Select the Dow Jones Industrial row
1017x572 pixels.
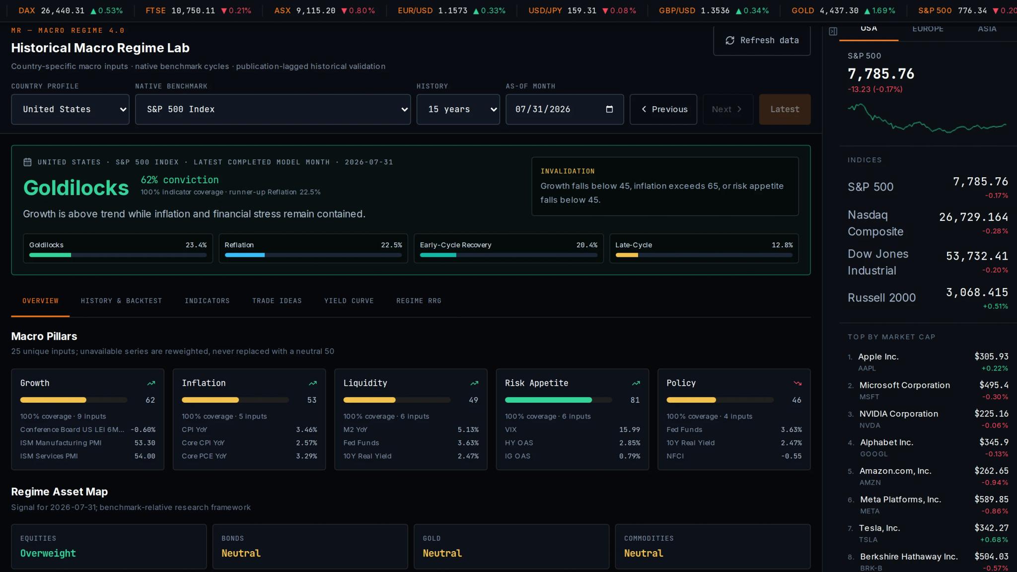(x=928, y=262)
